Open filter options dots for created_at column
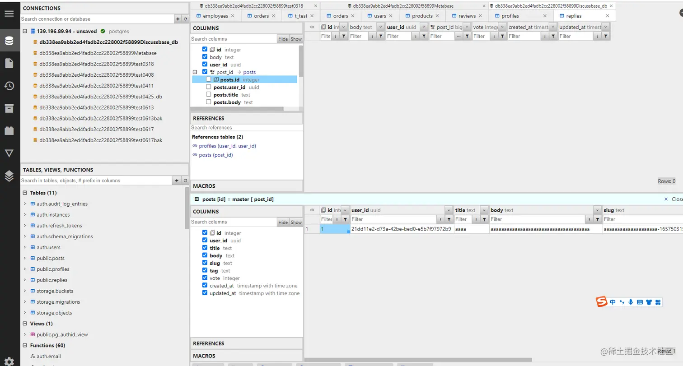The image size is (683, 366). pyautogui.click(x=545, y=36)
